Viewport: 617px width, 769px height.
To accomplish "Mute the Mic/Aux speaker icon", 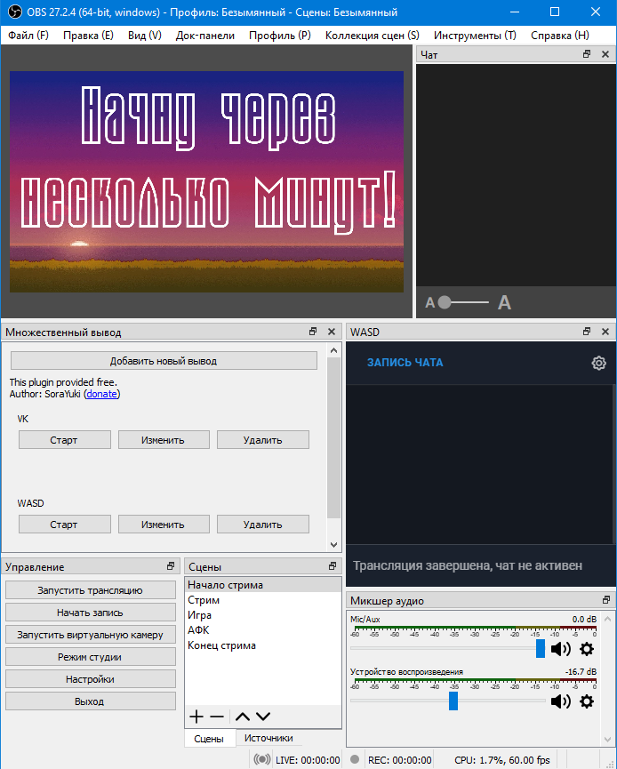I will (x=561, y=649).
